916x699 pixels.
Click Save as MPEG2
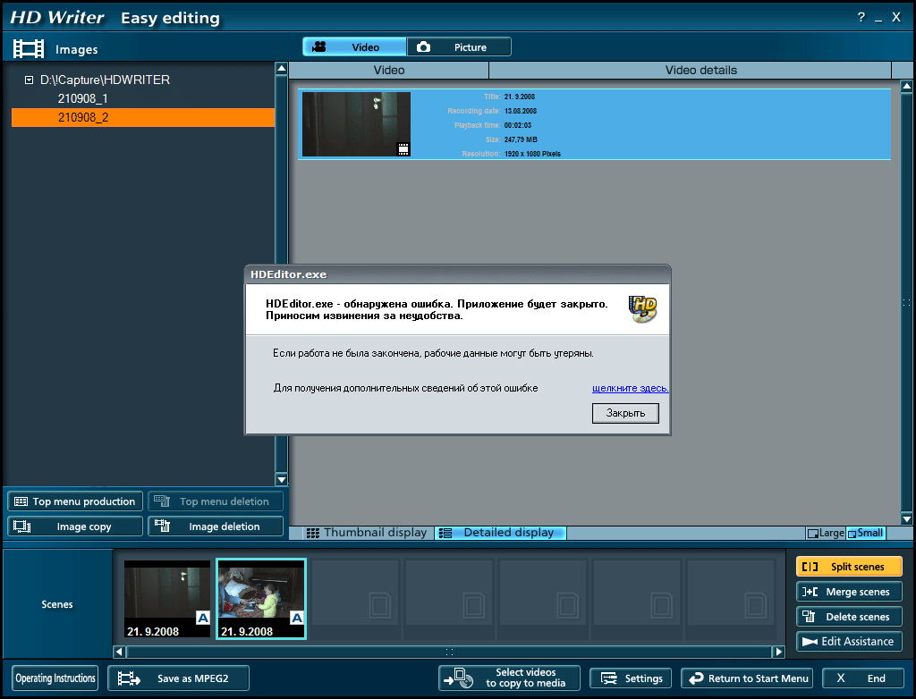coord(178,678)
